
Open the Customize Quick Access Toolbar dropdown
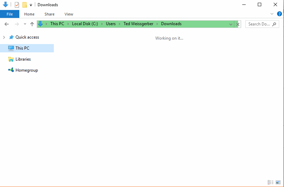(x=31, y=5)
